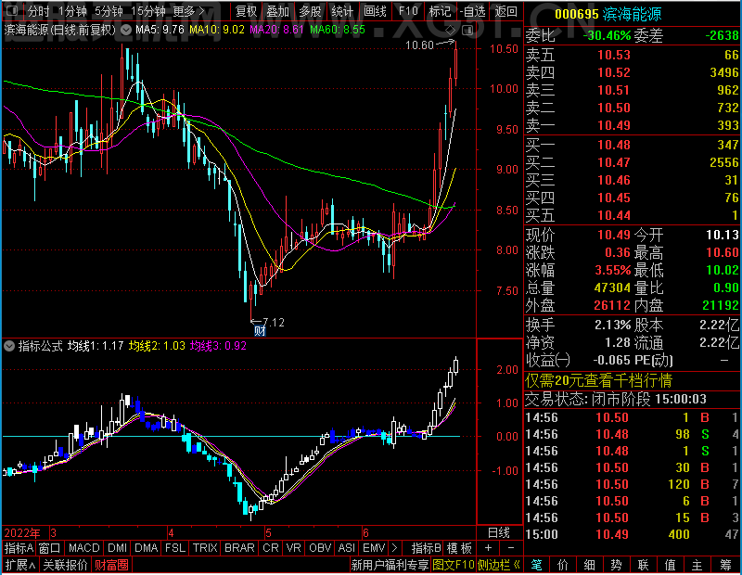Click the 窗口 window option

[50, 548]
